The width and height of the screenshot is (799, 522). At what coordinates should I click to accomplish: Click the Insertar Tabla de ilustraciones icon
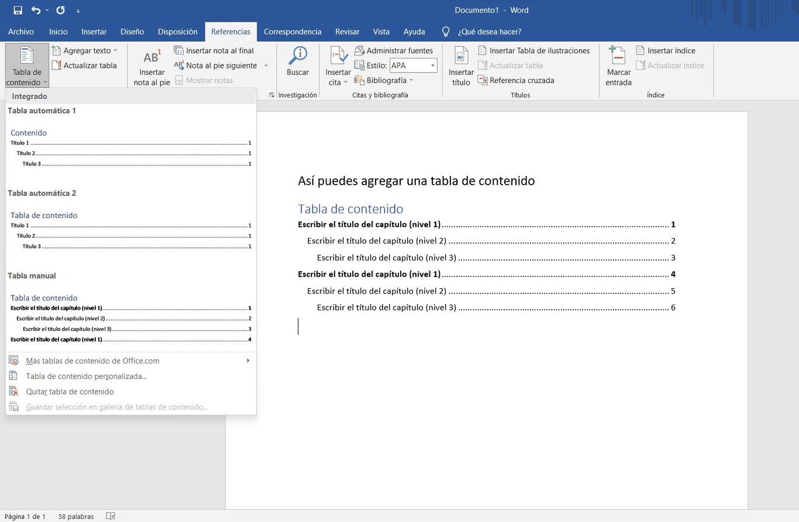coord(533,50)
